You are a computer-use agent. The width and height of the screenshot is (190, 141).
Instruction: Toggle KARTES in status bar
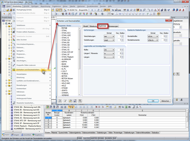tap(94, 138)
